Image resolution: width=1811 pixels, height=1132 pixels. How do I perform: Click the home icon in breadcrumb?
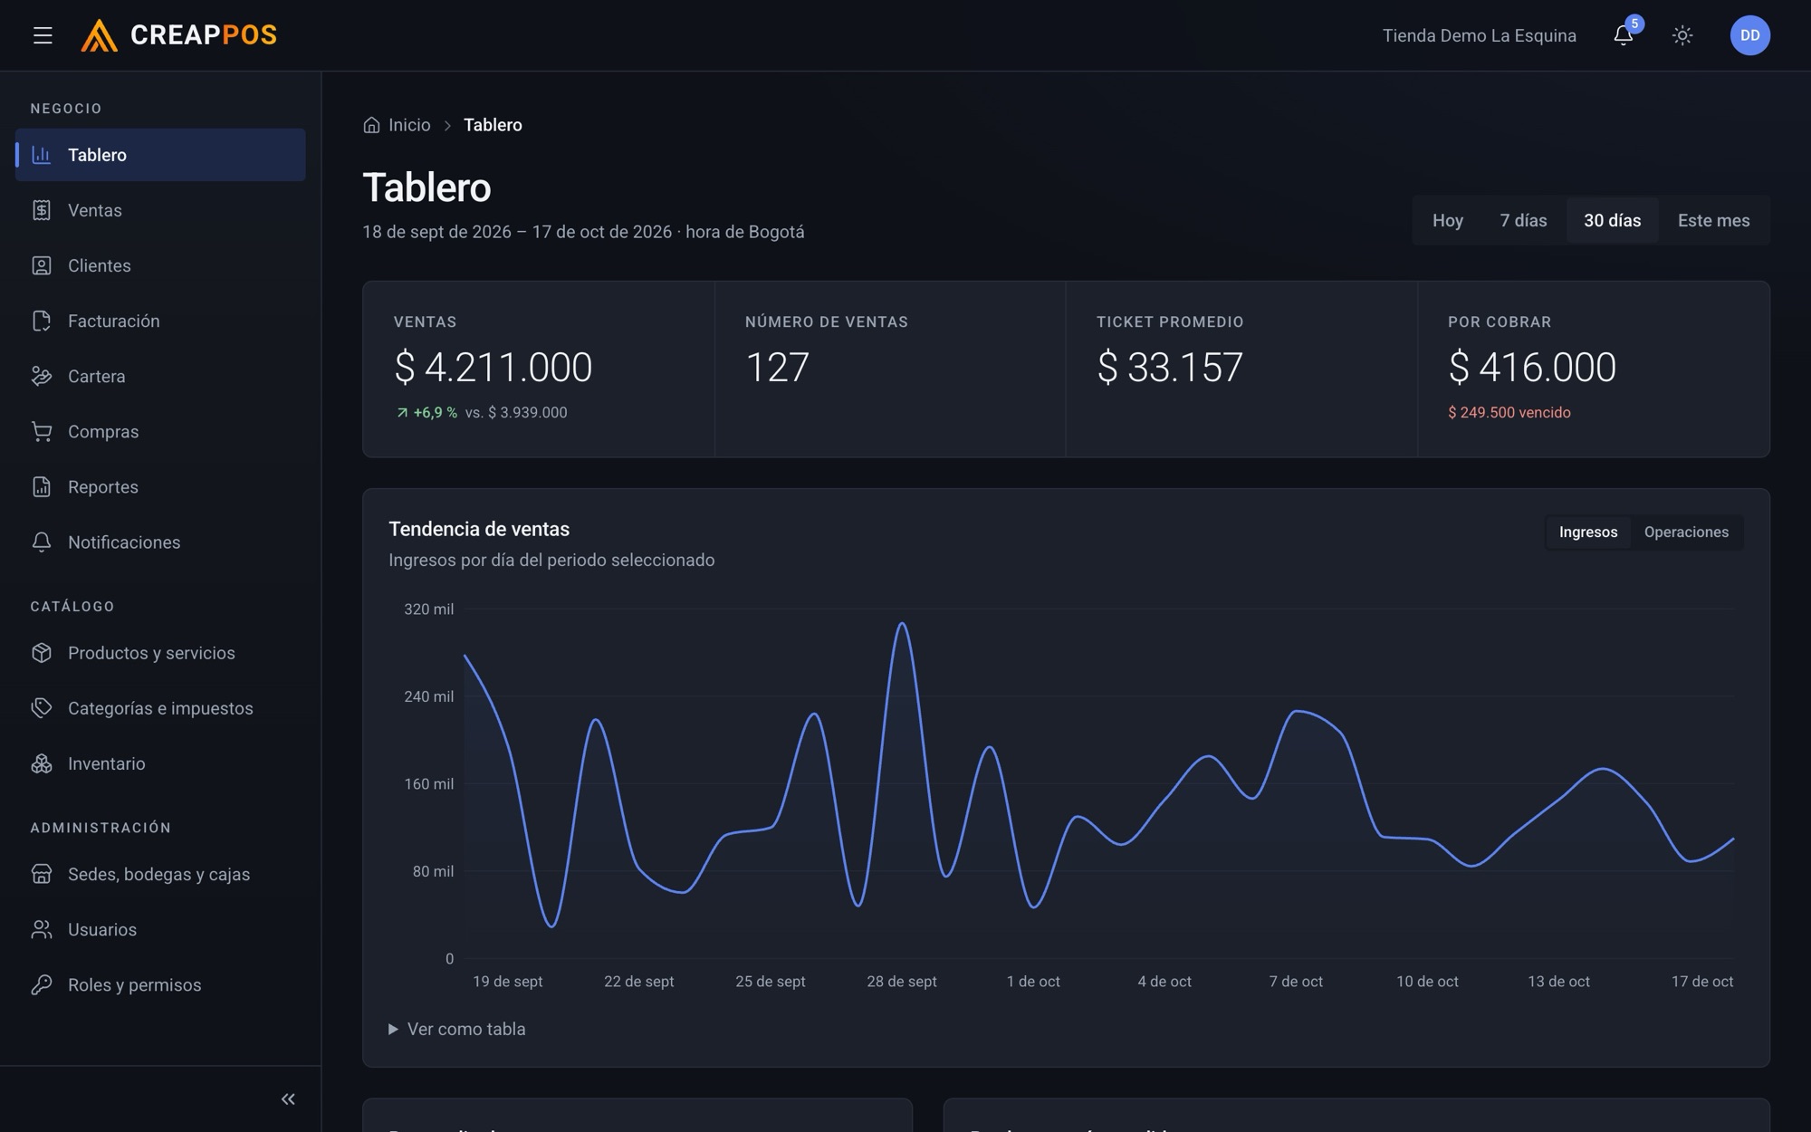click(x=371, y=125)
